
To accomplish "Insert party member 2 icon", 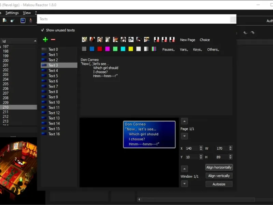I will coord(164,40).
